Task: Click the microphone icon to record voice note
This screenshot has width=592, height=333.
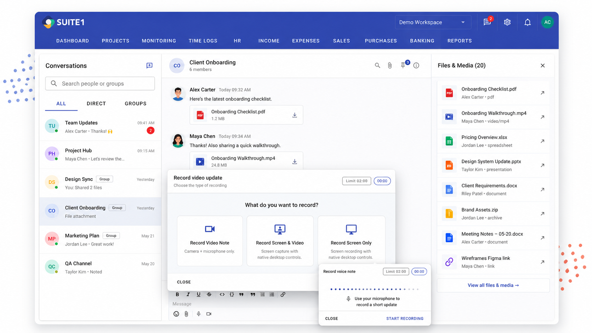Action: point(199,314)
